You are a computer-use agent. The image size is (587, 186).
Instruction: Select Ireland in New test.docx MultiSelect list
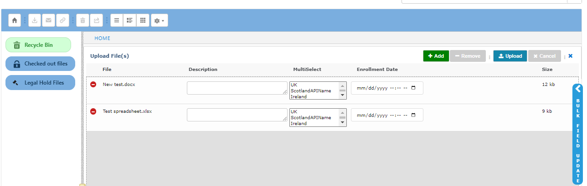tap(299, 96)
